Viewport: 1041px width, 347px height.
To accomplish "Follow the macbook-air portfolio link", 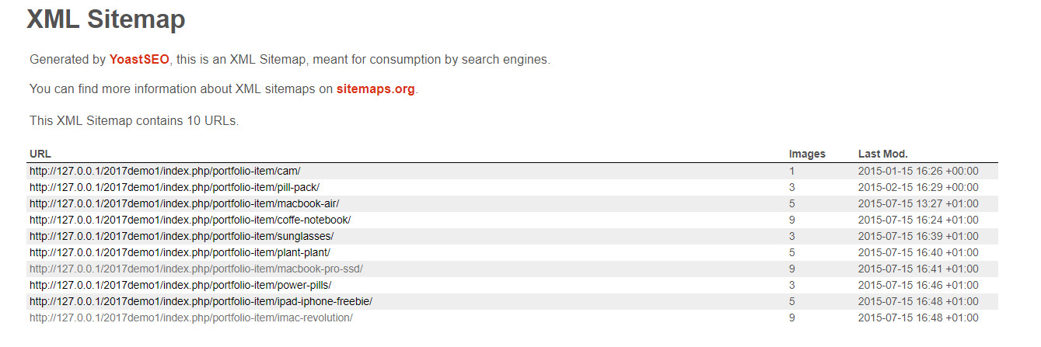I will pos(184,203).
